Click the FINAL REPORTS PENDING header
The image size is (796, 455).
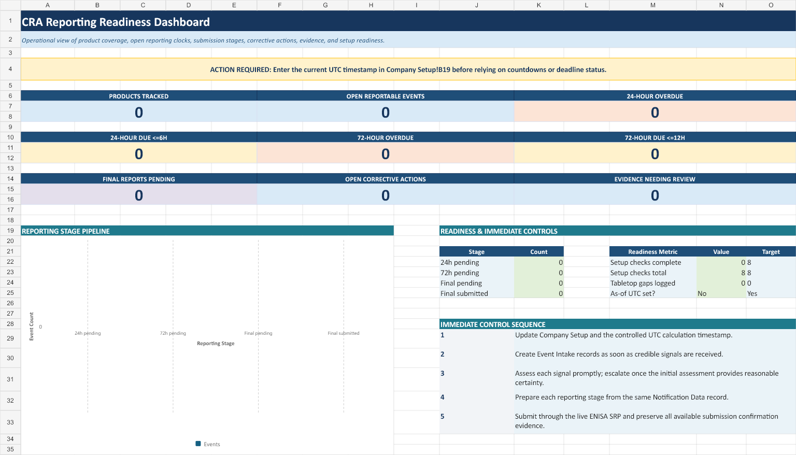[x=139, y=179]
